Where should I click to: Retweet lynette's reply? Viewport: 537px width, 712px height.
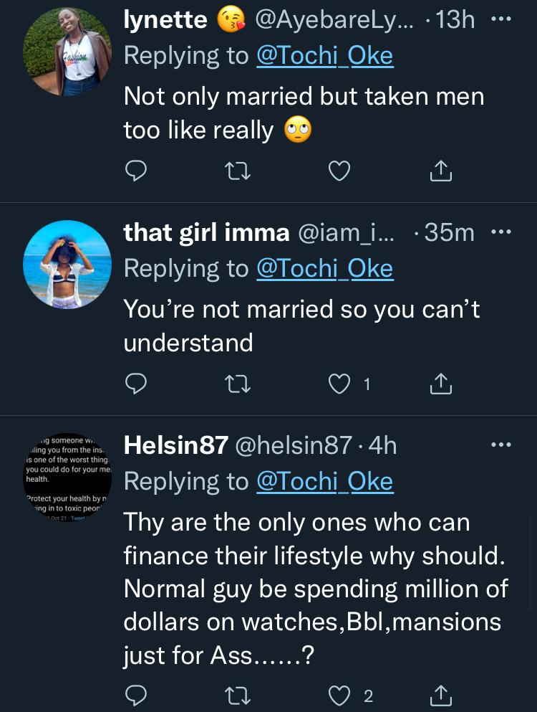(x=237, y=171)
